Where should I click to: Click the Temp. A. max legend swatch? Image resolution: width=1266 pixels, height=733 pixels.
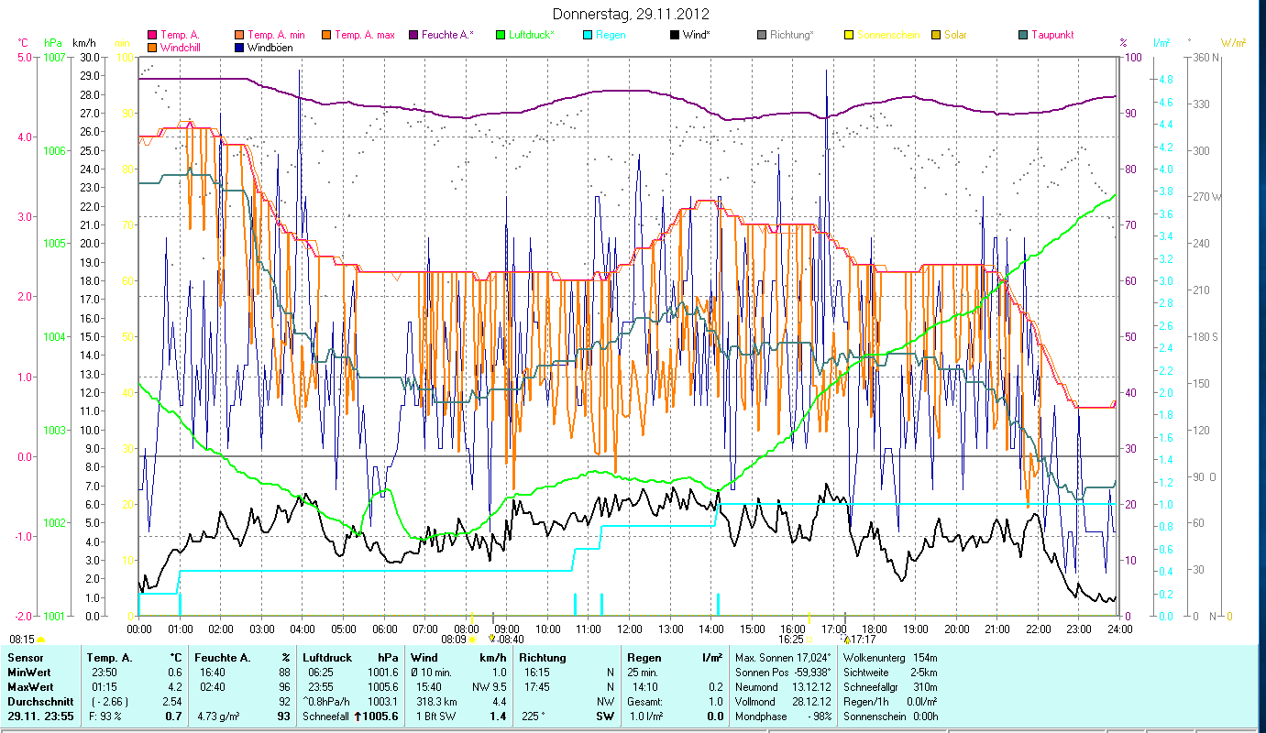tap(326, 36)
